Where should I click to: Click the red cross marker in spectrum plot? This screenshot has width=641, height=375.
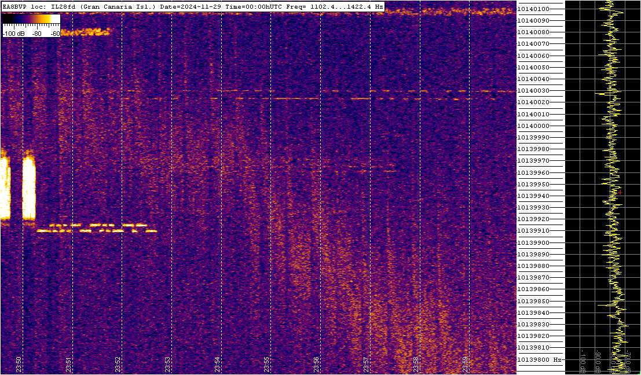[x=620, y=192]
